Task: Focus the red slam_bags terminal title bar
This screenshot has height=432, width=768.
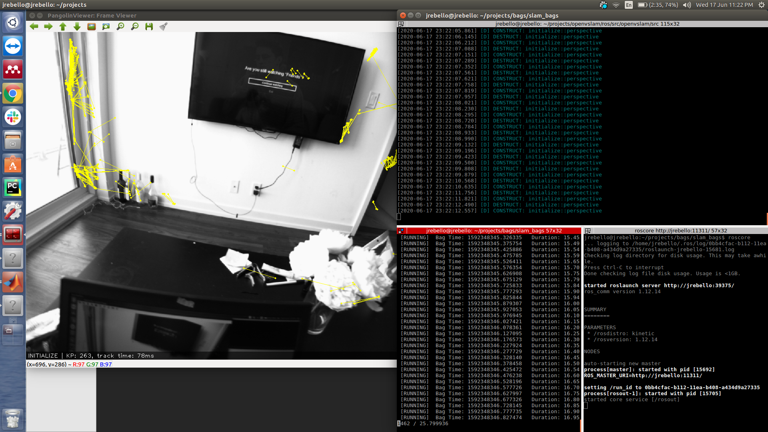Action: point(489,230)
